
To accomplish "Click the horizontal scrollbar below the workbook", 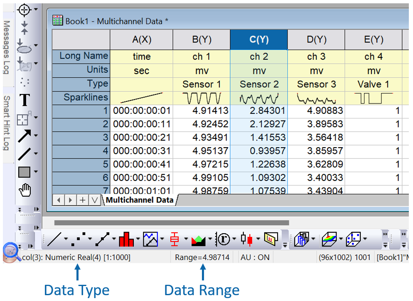I will pyautogui.click(x=171, y=223).
